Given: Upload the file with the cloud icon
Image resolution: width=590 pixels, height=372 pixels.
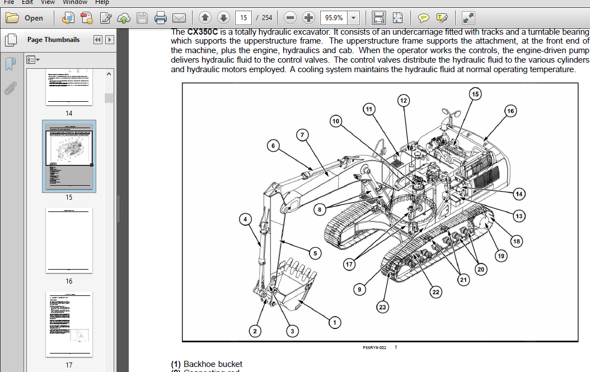Looking at the screenshot, I should coord(124,18).
